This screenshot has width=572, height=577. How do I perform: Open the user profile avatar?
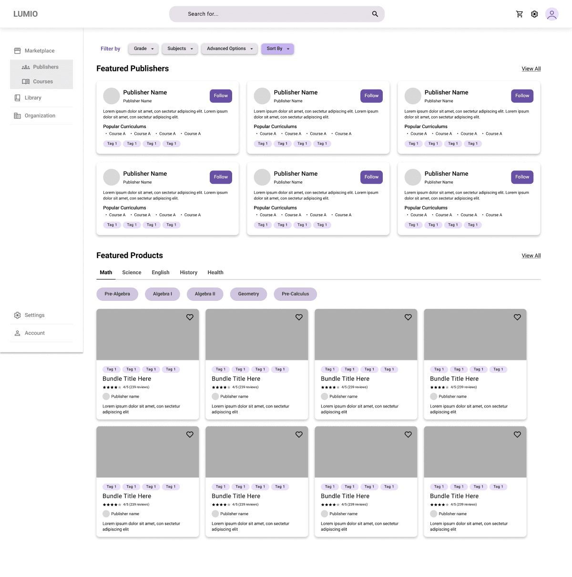point(552,14)
